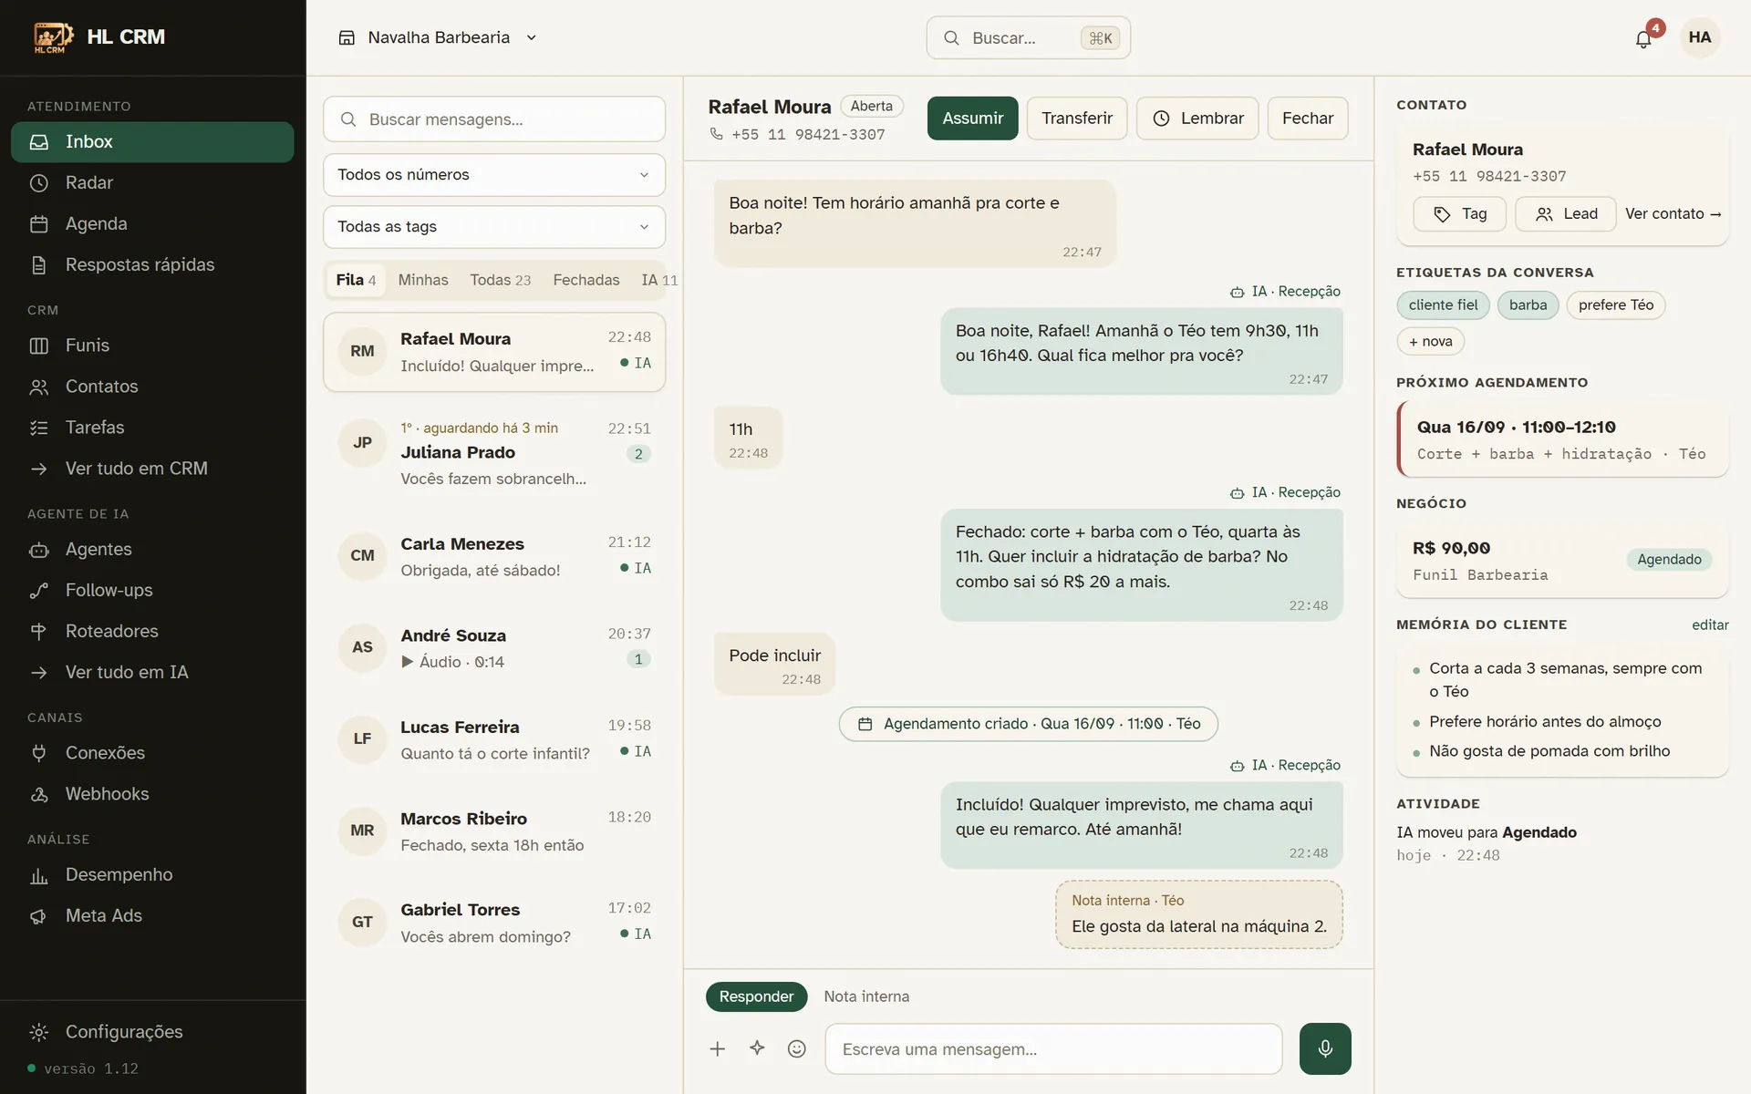Open Webhooks in the sidebar
Screen dimensions: 1751x1094
(x=152, y=794)
